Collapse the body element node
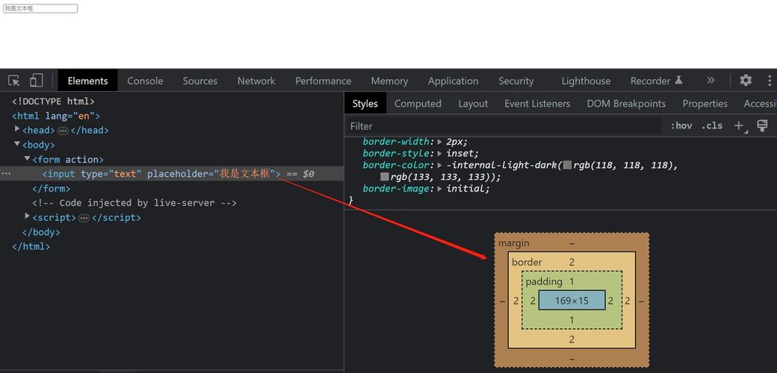The image size is (777, 373). pos(17,145)
